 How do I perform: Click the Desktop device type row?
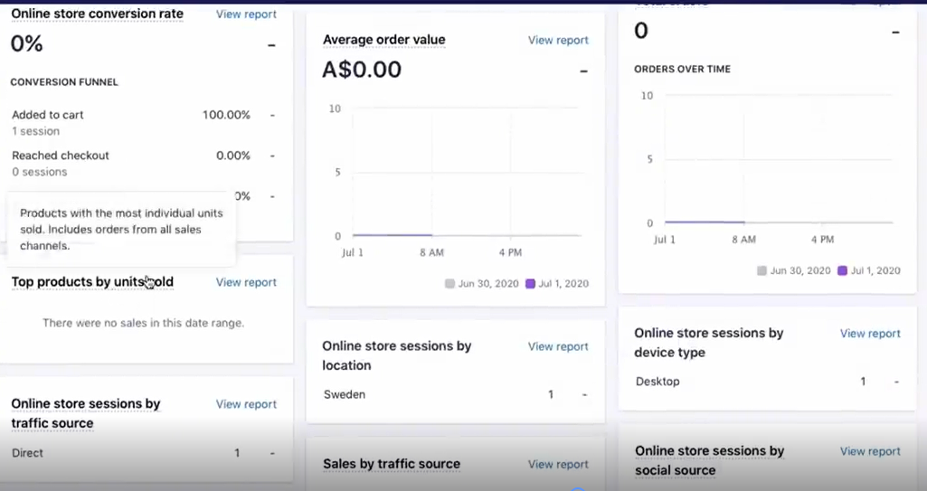[768, 382]
